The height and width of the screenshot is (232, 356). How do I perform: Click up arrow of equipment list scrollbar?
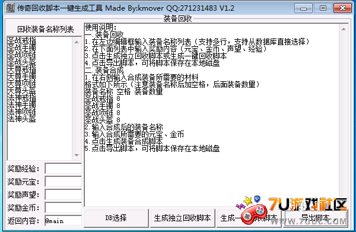click(77, 42)
